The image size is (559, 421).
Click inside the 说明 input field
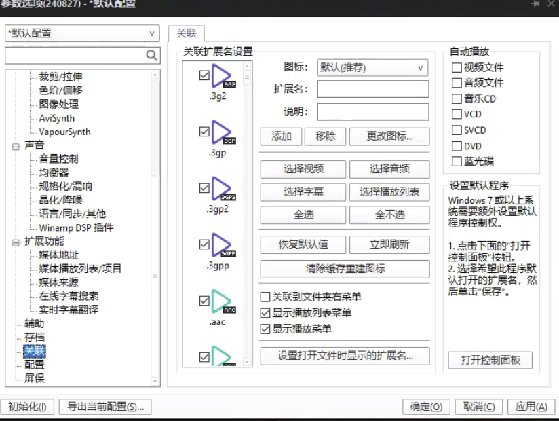[x=373, y=112]
